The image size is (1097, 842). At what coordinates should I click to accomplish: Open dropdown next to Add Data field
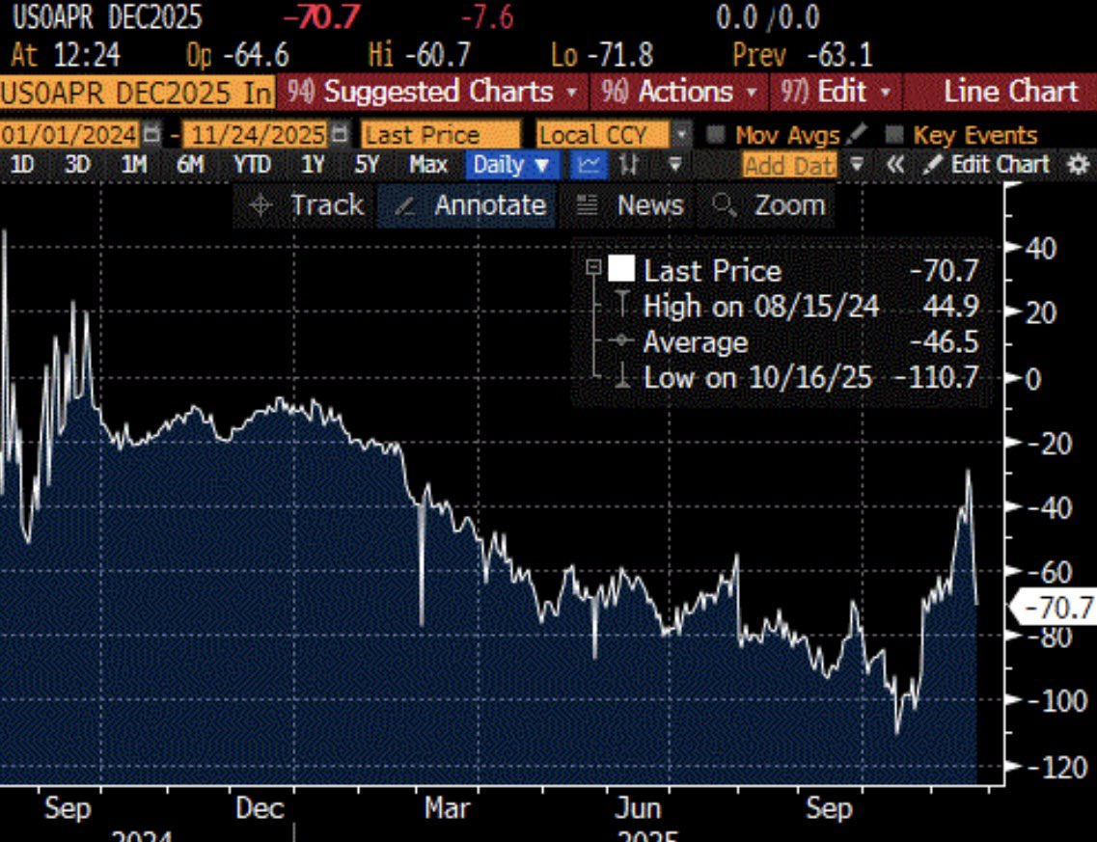pyautogui.click(x=857, y=165)
